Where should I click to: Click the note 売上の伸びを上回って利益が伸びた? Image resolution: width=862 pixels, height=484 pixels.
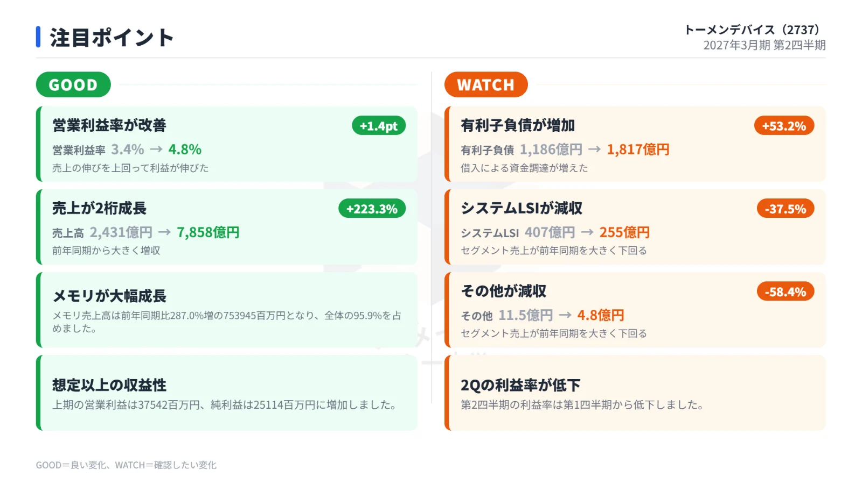coord(130,168)
